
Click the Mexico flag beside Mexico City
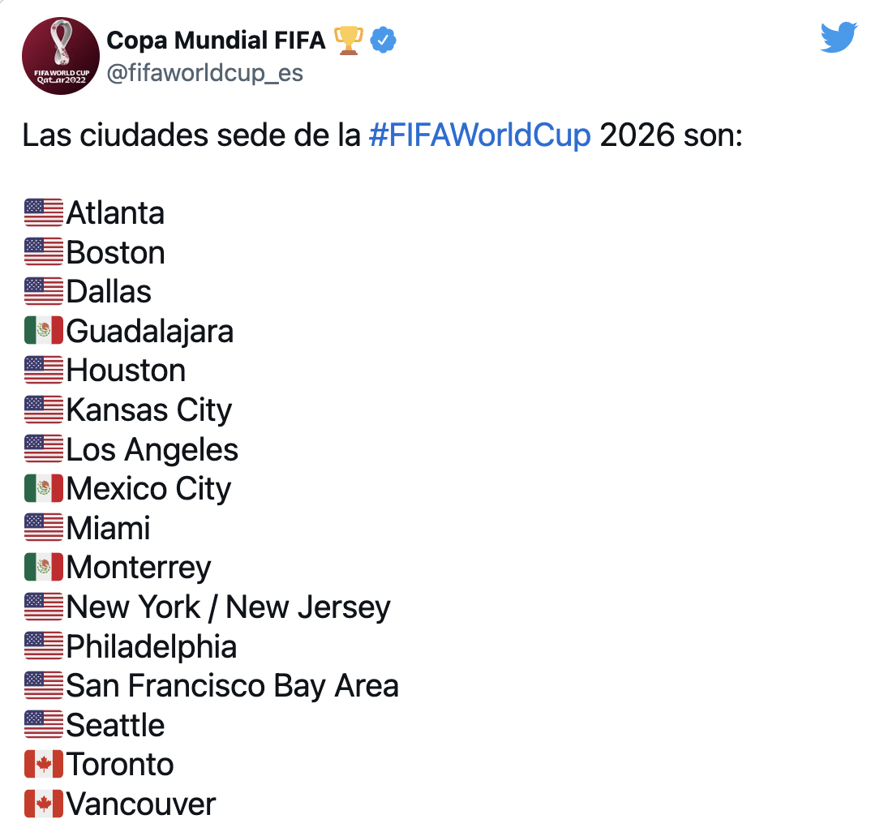coord(44,488)
